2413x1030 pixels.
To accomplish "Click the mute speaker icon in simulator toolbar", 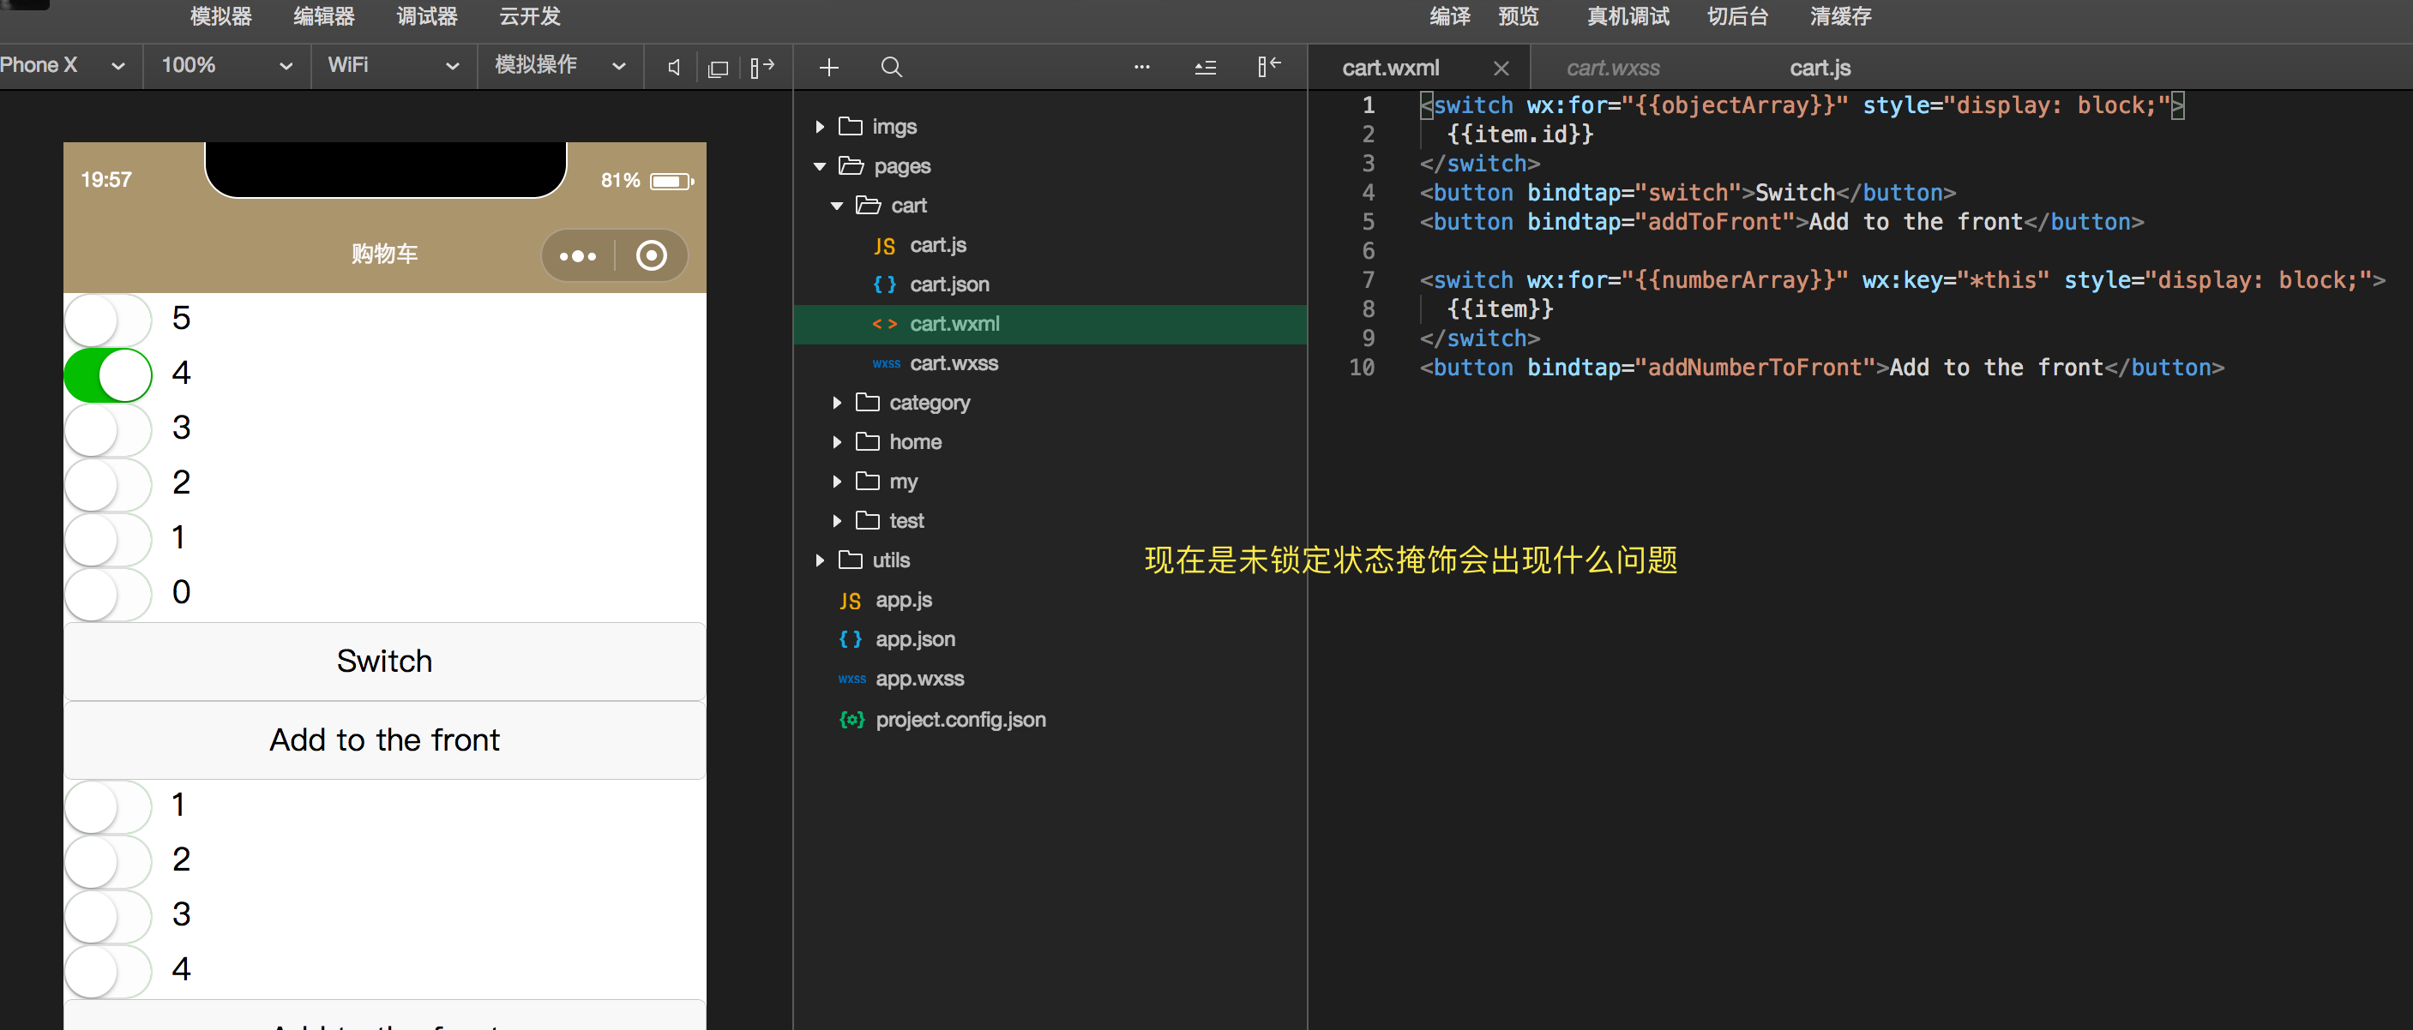I will pyautogui.click(x=673, y=68).
